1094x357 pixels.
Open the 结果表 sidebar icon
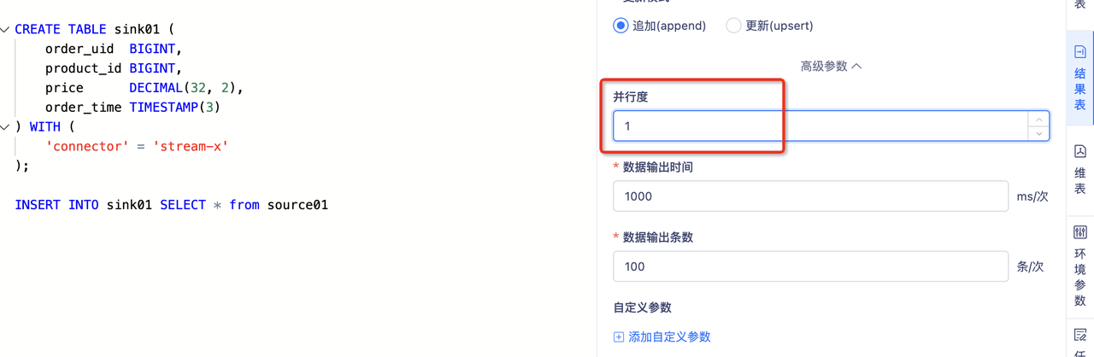click(x=1079, y=51)
